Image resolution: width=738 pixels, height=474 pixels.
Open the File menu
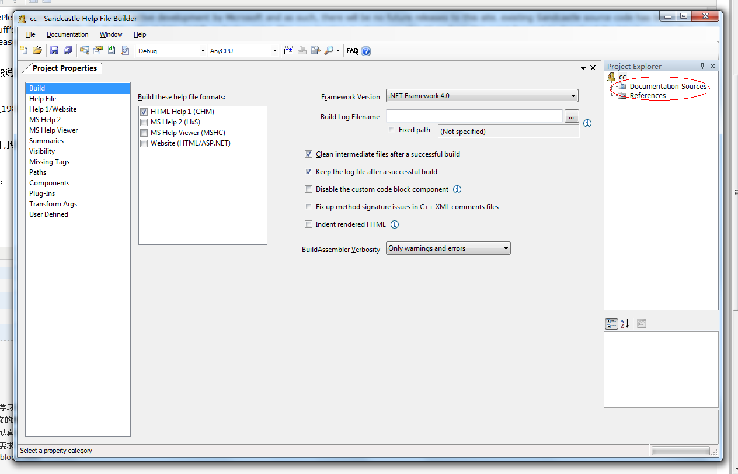31,34
